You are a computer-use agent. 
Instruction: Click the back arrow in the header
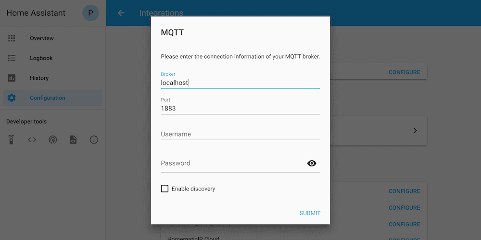[x=121, y=13]
